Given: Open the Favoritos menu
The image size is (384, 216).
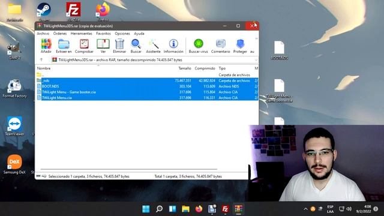Looking at the screenshot, I should pos(103,34).
